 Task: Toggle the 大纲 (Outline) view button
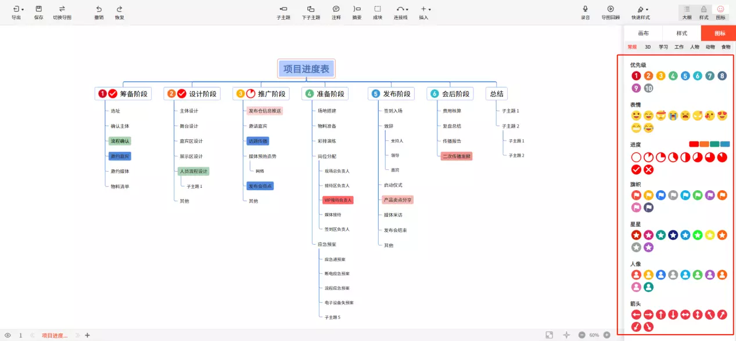pyautogui.click(x=687, y=12)
